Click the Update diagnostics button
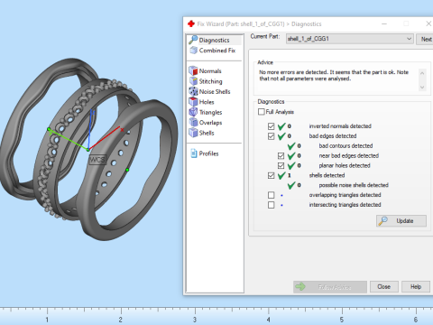 click(401, 221)
